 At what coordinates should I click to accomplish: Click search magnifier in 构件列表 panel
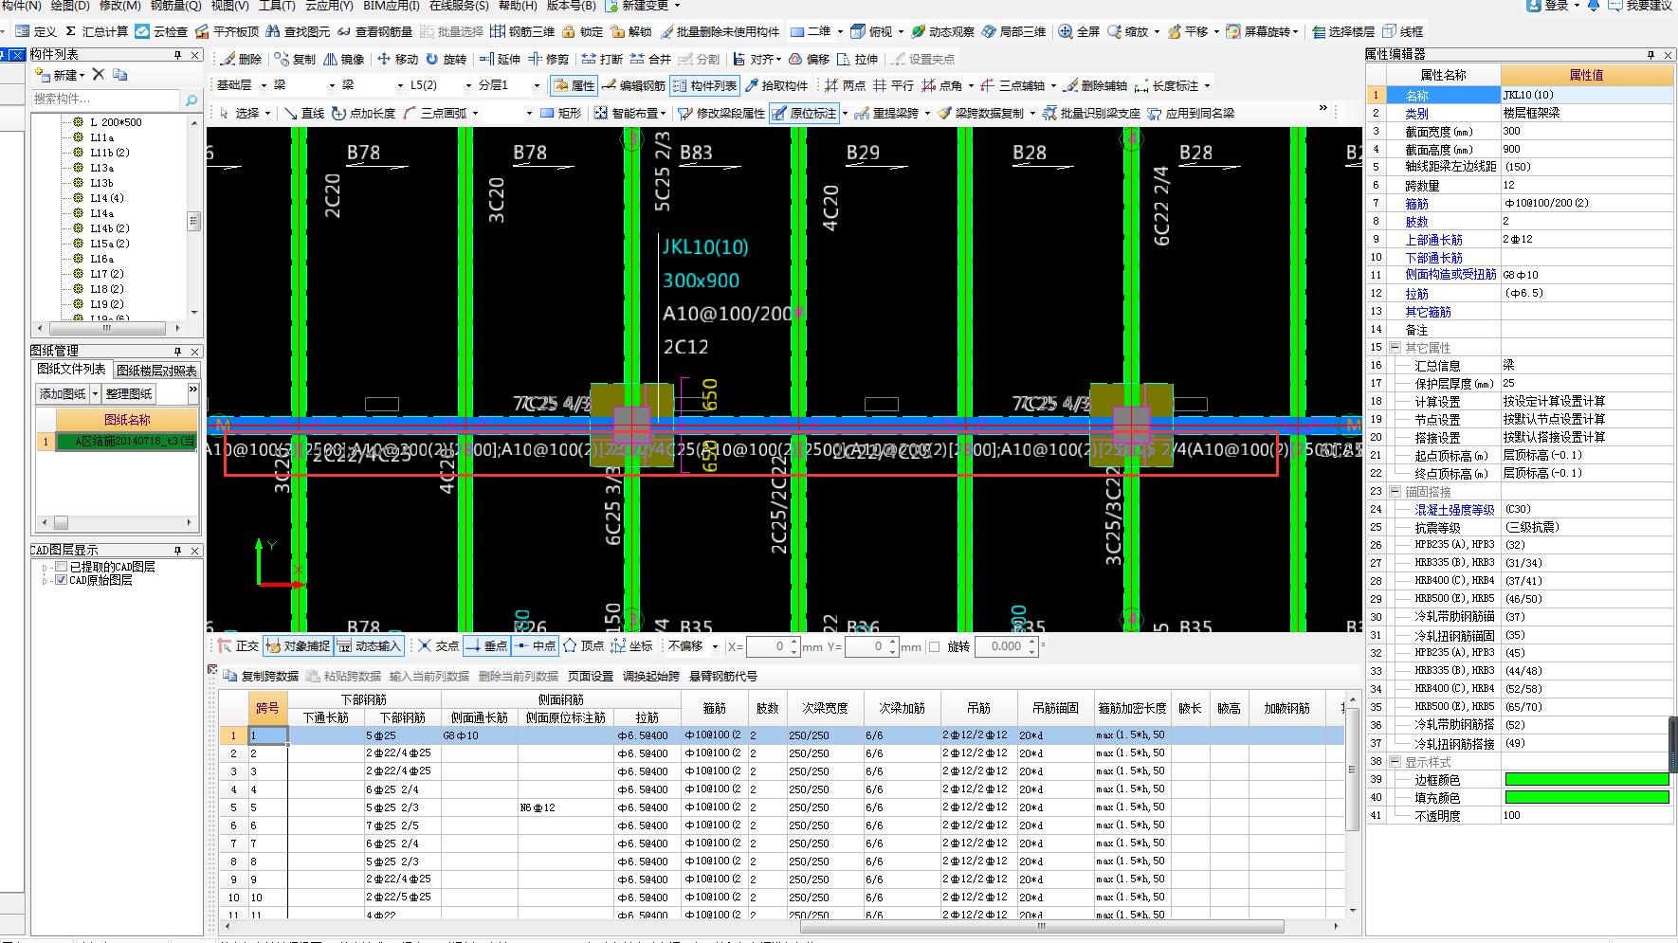191,100
